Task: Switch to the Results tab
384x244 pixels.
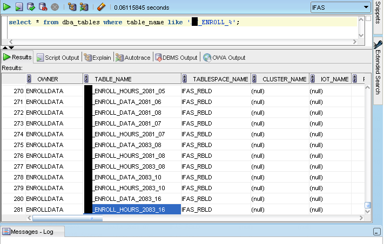Action: click(x=17, y=58)
